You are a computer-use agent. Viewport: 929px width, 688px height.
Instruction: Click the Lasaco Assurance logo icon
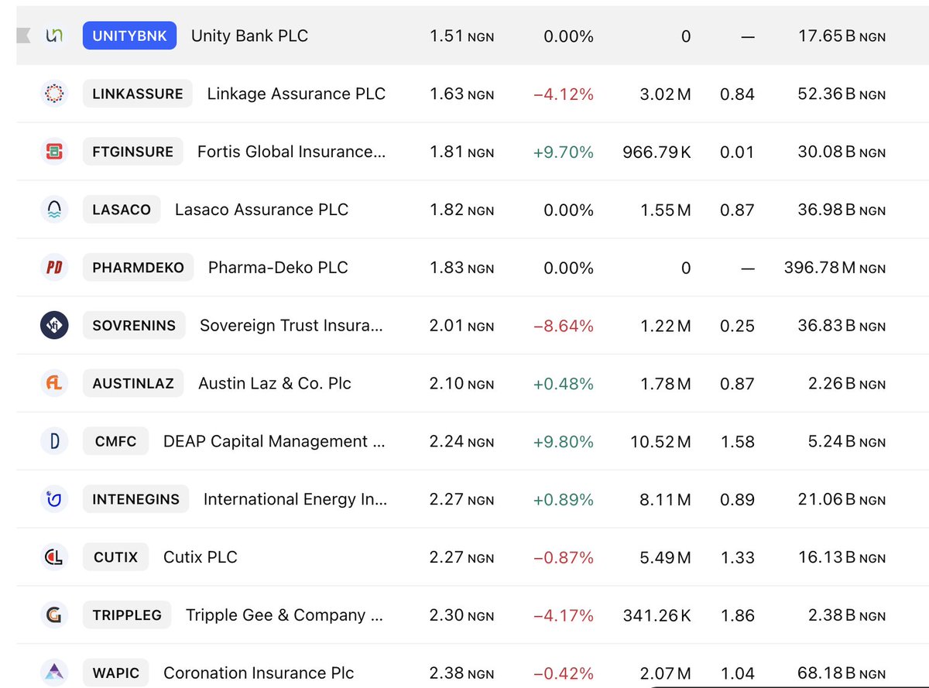[x=55, y=210]
